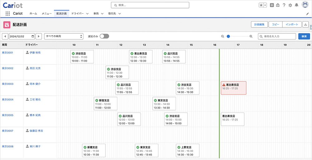312x160 pixels.
Task: Select the 東京支店 13:30 - 14:30 card
Action: click(x=164, y=104)
